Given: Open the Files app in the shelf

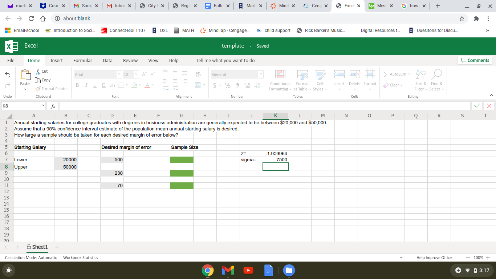Looking at the screenshot, I should coord(289,271).
